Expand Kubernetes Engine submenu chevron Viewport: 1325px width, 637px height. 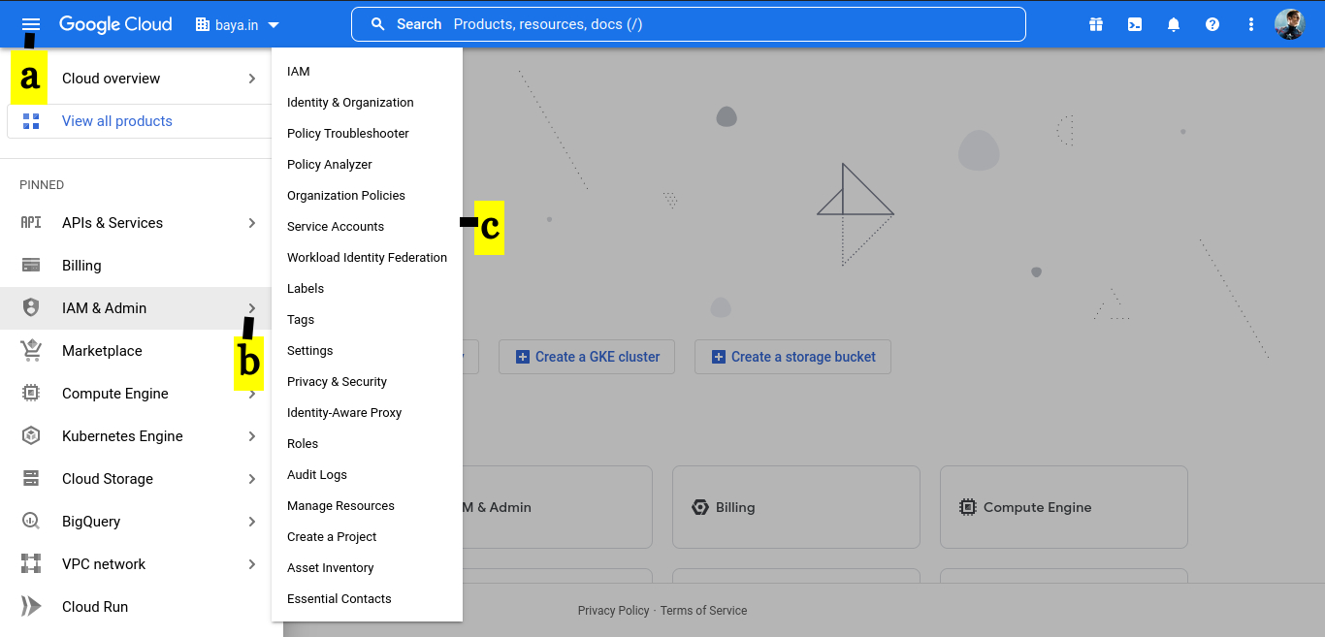(x=252, y=436)
